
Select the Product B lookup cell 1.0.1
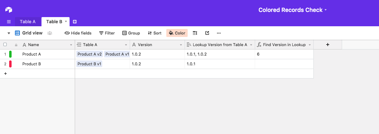220,64
